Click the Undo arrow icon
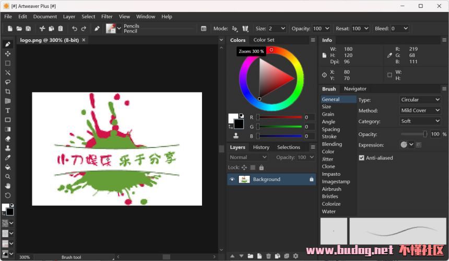449x261 pixels. 75,28
